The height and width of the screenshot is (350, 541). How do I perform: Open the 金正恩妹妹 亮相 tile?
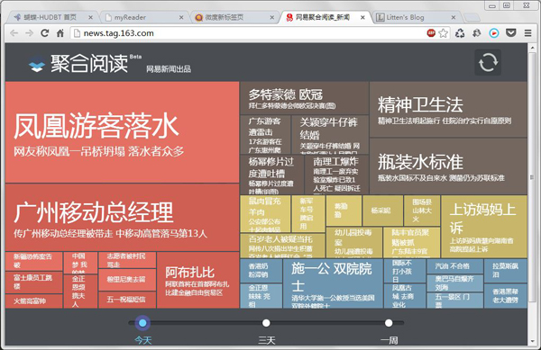[x=261, y=296]
